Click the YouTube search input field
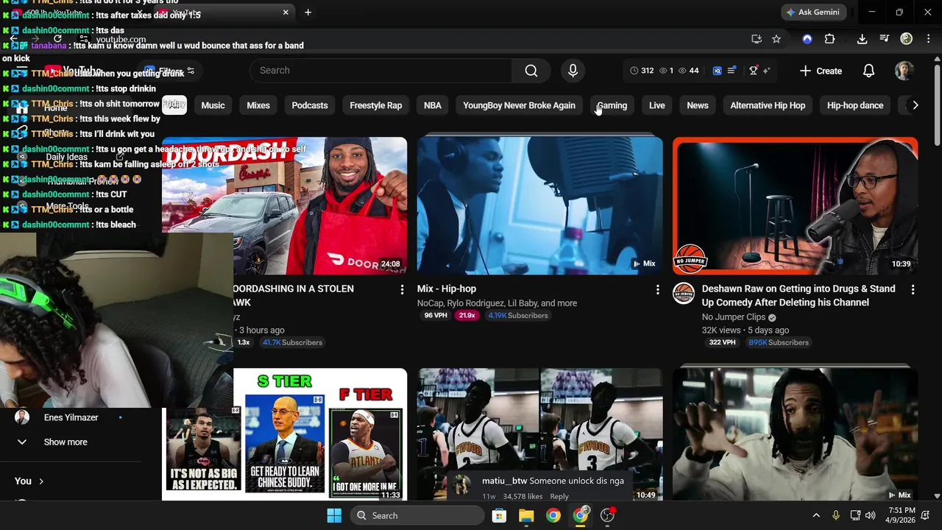Screen dimensions: 942x530 tap(380, 71)
